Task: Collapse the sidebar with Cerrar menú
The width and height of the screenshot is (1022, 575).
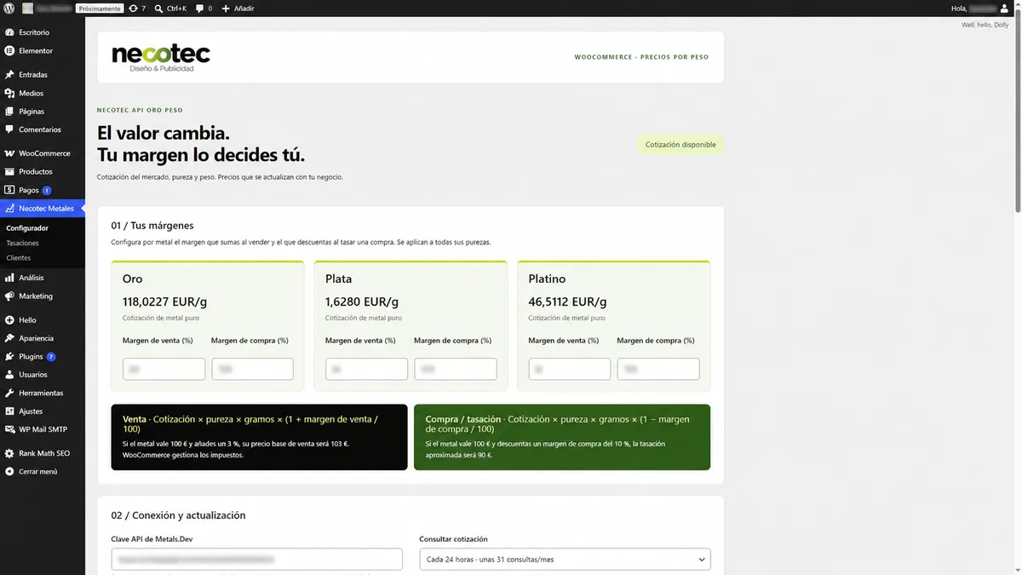Action: pyautogui.click(x=32, y=472)
